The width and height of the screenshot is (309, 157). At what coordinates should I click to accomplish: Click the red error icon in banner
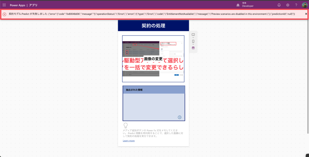(x=5, y=14)
